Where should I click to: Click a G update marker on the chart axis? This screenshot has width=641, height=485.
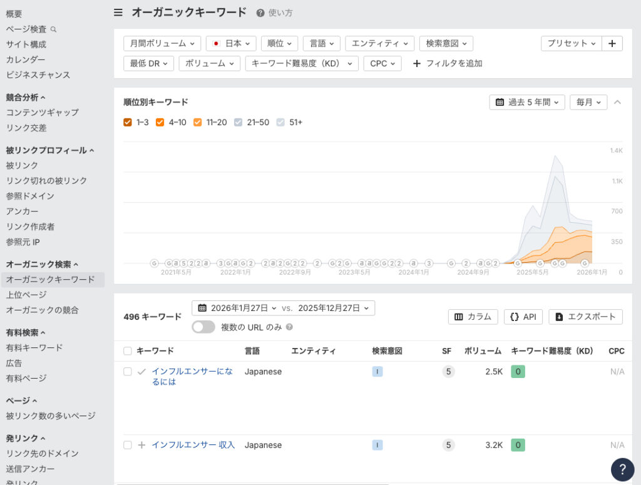pos(153,263)
